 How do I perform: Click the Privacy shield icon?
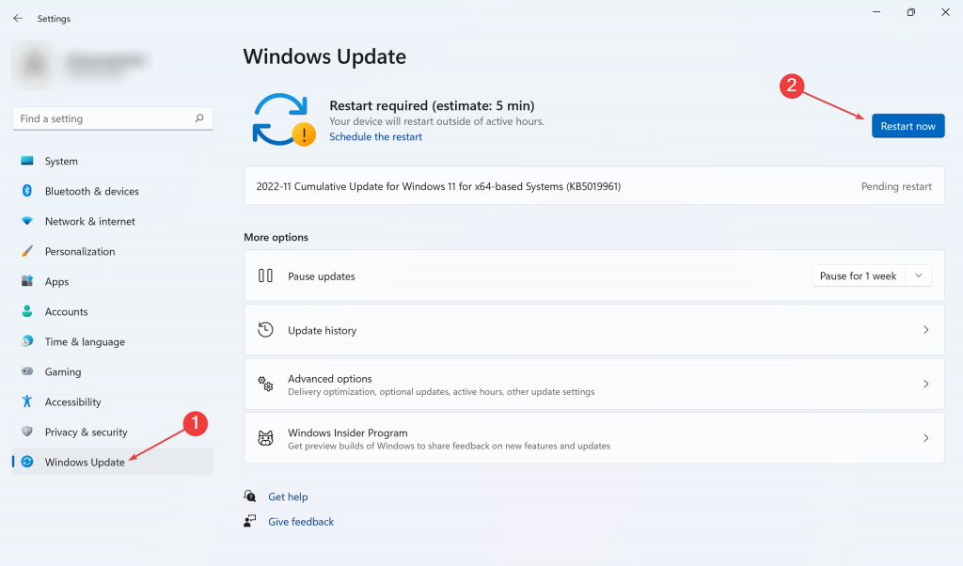27,432
